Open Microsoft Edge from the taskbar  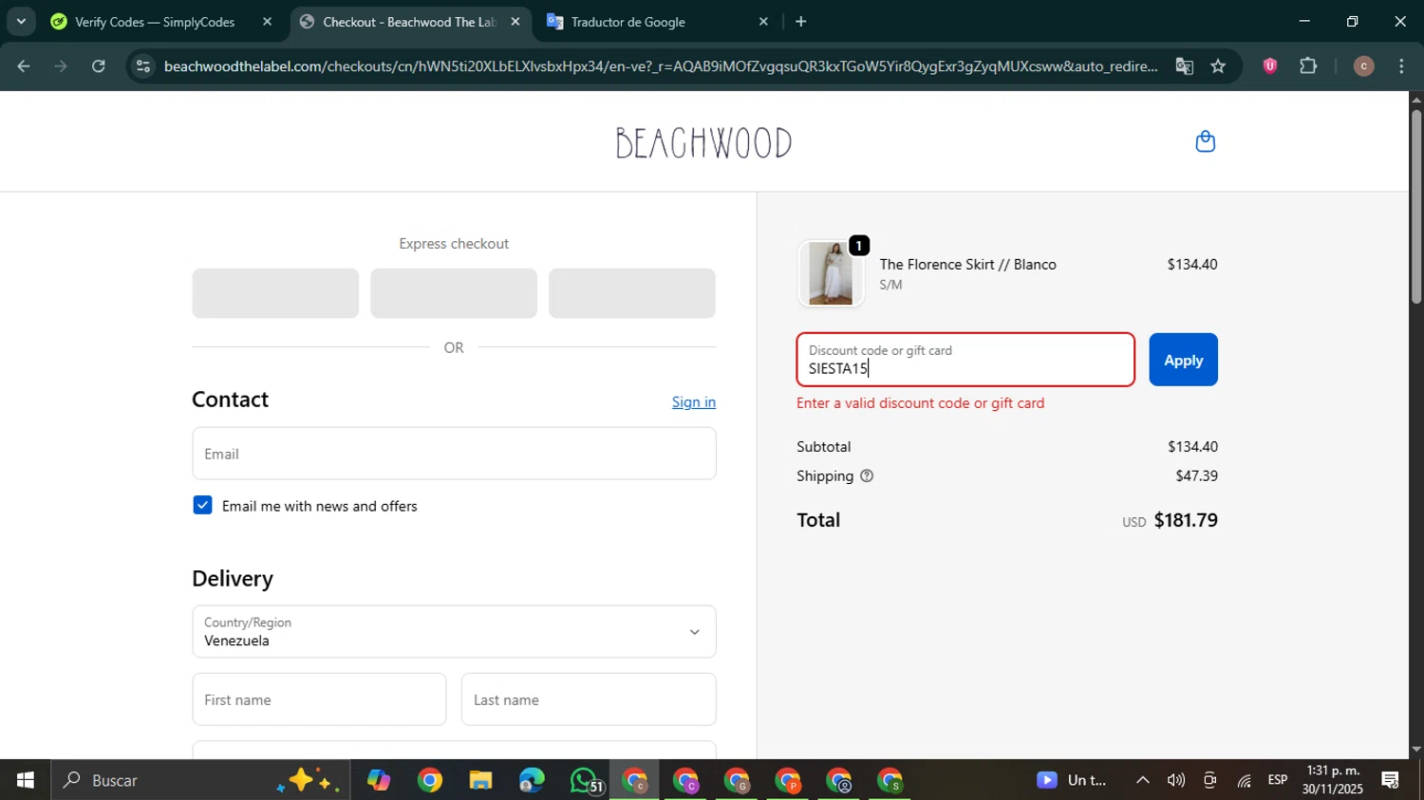(532, 780)
